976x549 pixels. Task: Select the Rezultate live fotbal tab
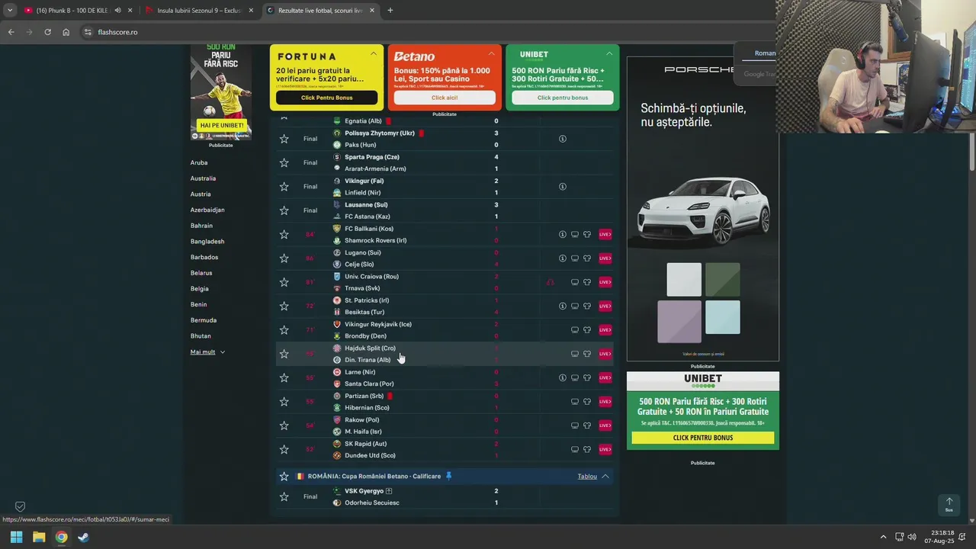[x=320, y=11]
